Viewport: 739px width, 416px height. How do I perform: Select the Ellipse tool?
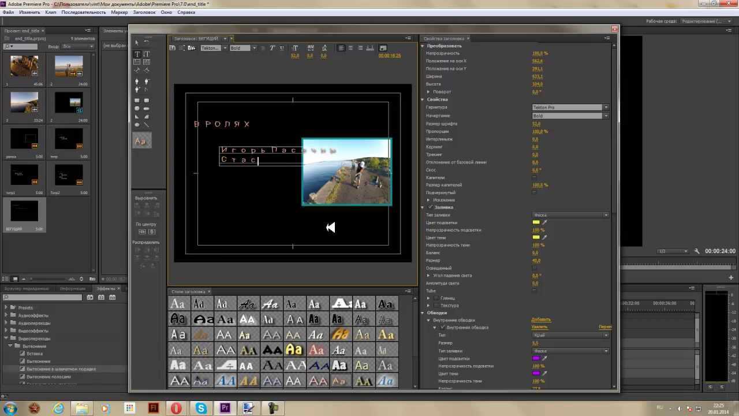(x=137, y=125)
